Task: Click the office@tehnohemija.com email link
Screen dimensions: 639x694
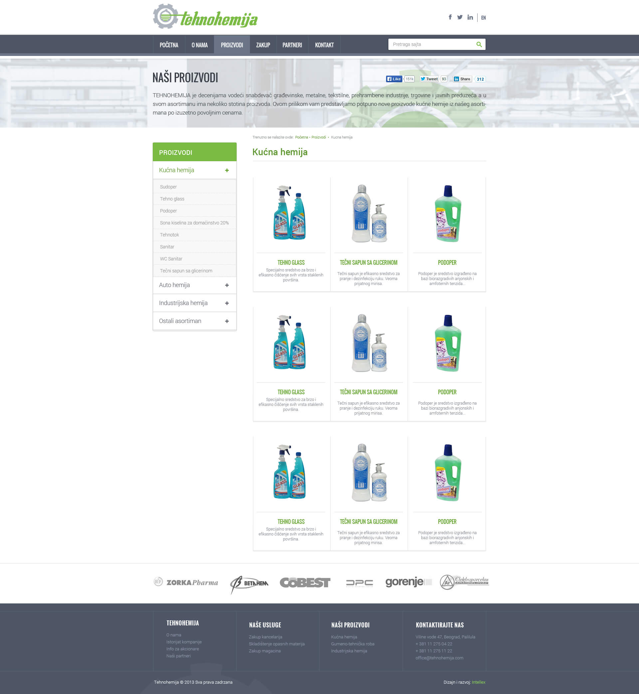Action: tap(439, 658)
